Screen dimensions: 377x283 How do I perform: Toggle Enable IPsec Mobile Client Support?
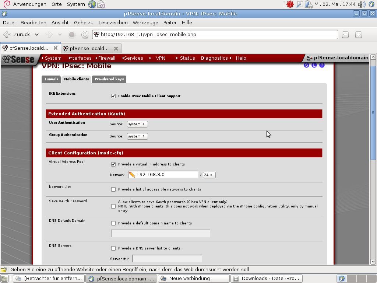[x=113, y=96]
